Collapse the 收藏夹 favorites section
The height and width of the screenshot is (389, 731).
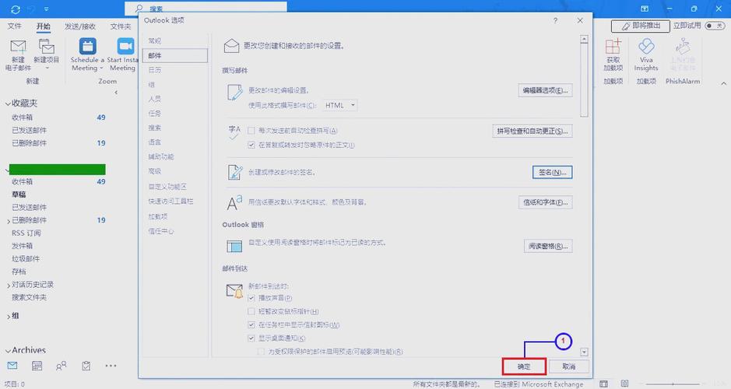(x=8, y=103)
